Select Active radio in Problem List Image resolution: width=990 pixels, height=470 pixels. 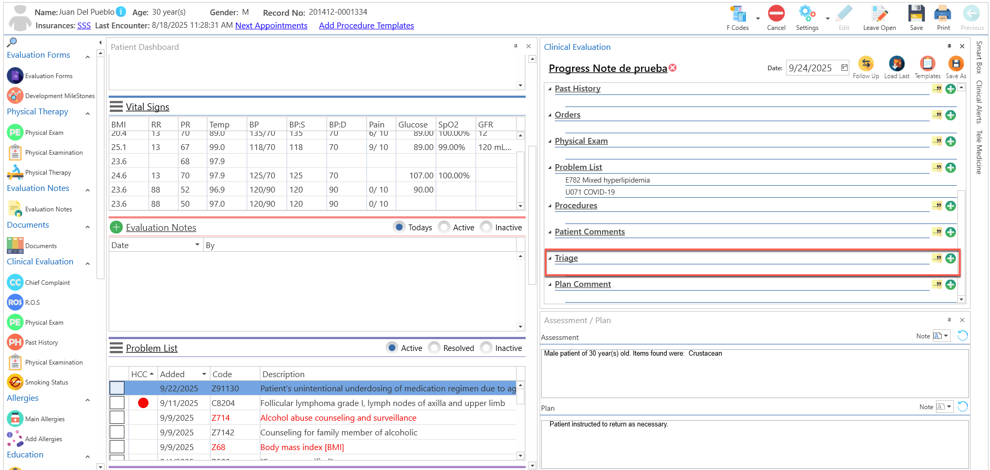(392, 348)
